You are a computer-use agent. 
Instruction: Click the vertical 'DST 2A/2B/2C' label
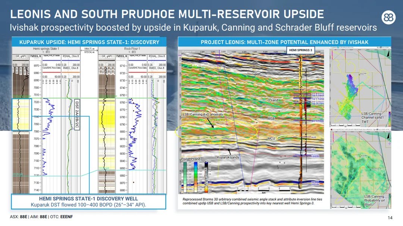click(x=77, y=114)
